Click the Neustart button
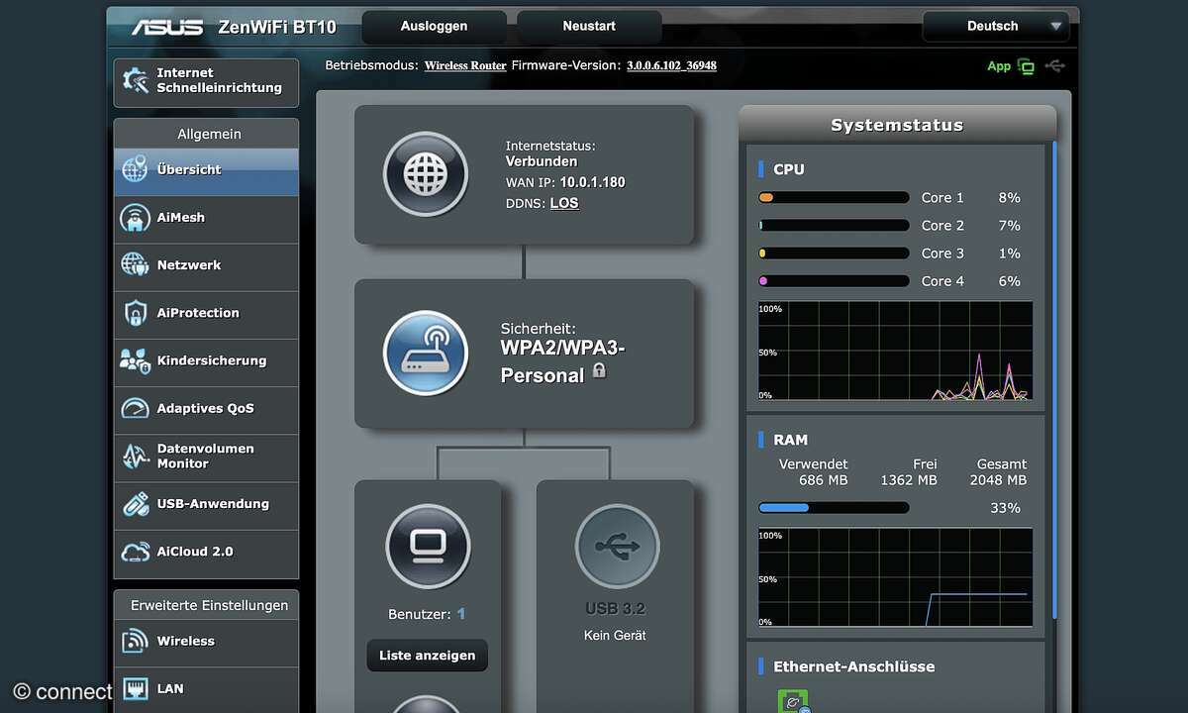This screenshot has height=713, width=1188. click(589, 27)
